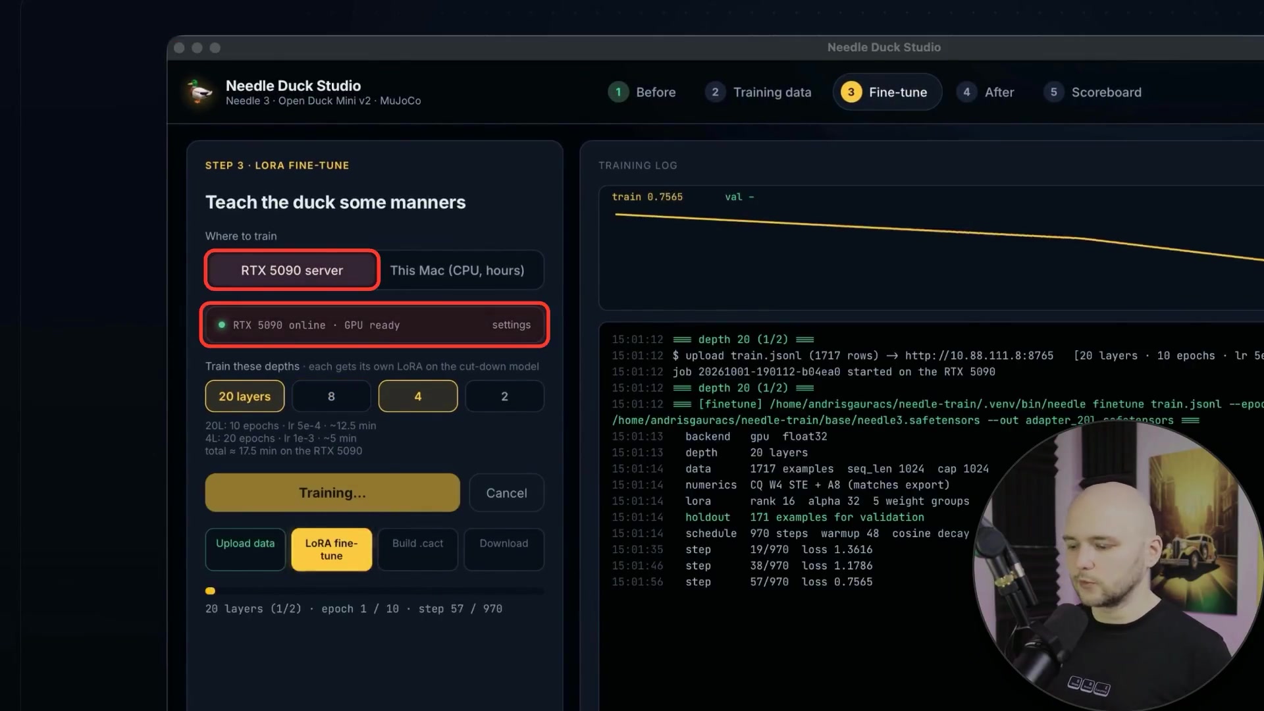Image resolution: width=1264 pixels, height=711 pixels.
Task: Click the 'numerics CQ W4 STE' log line
Action: (x=781, y=485)
